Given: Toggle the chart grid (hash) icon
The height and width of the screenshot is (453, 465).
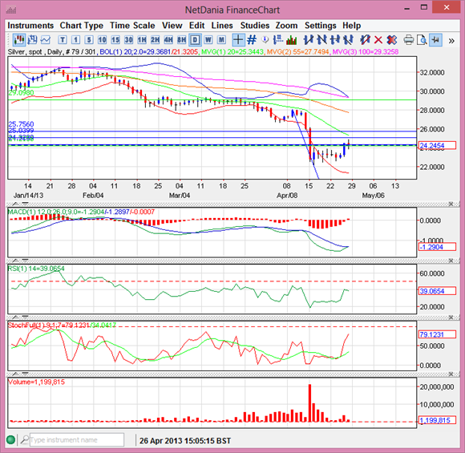Looking at the screenshot, I should pos(252,40).
